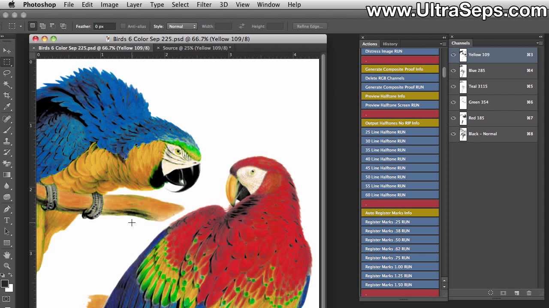
Task: Select the Eraser tool
Action: click(7, 163)
